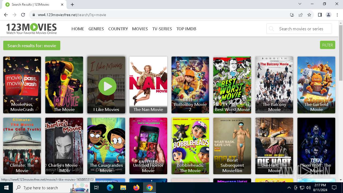Click the Windows taskbar search box
Image resolution: width=343 pixels, height=193 pixels.
(x=51, y=188)
